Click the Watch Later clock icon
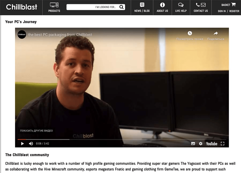This screenshot has width=241, height=173. pos(190,33)
